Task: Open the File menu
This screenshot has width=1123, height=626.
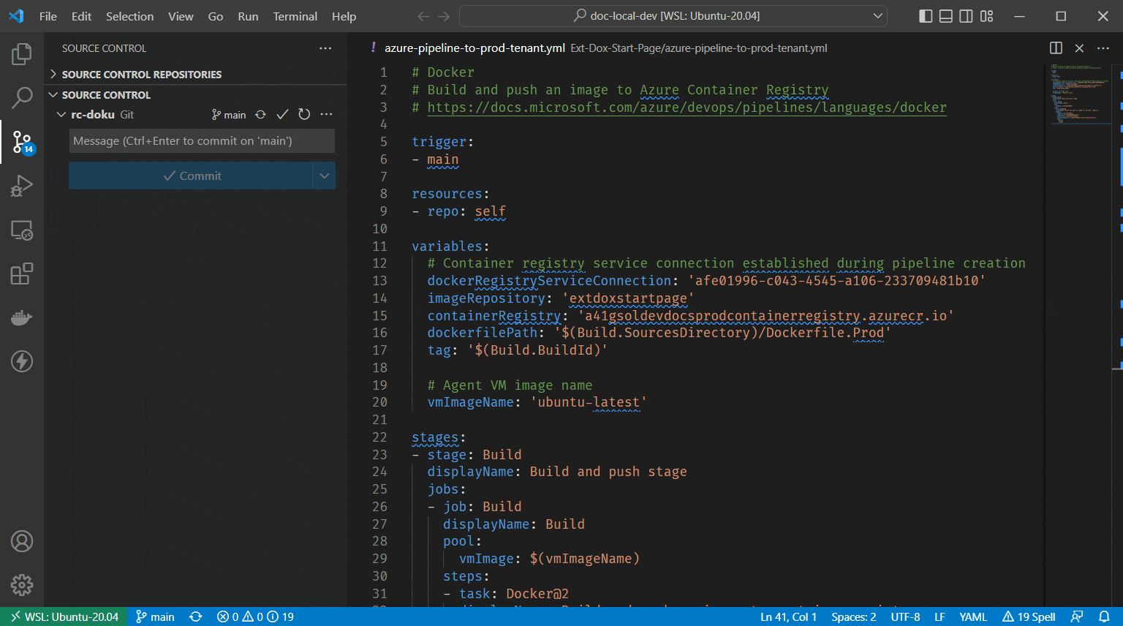Action: pyautogui.click(x=48, y=16)
